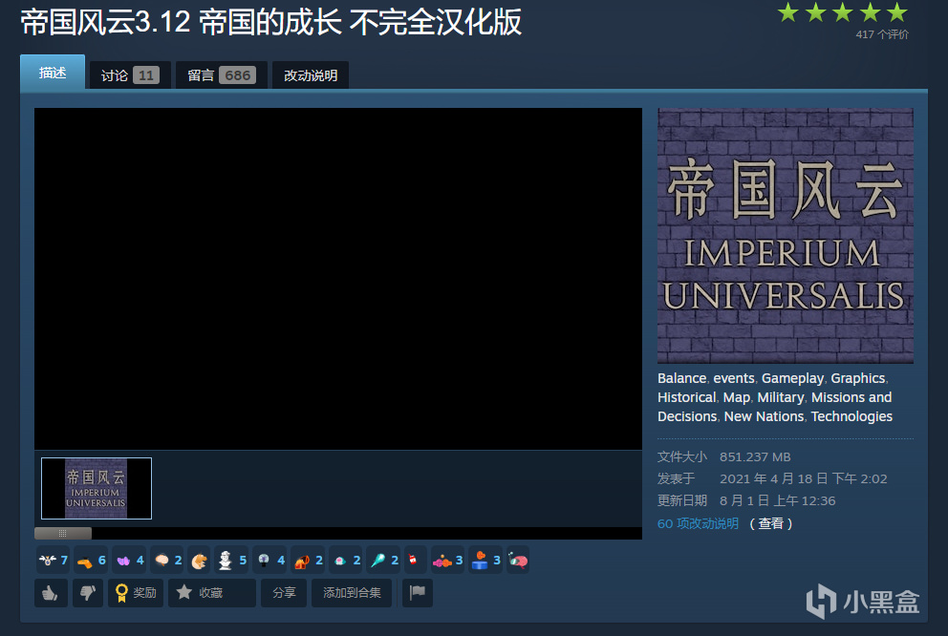Add the mod to favorites with 收藏
Viewport: 948px width, 636px height.
click(x=211, y=593)
